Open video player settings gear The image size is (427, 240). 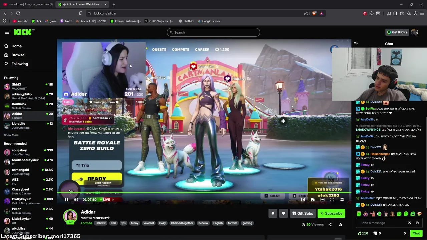(342, 200)
